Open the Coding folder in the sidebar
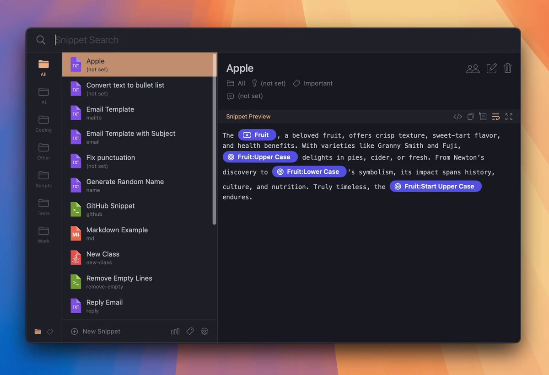 pyautogui.click(x=43, y=123)
